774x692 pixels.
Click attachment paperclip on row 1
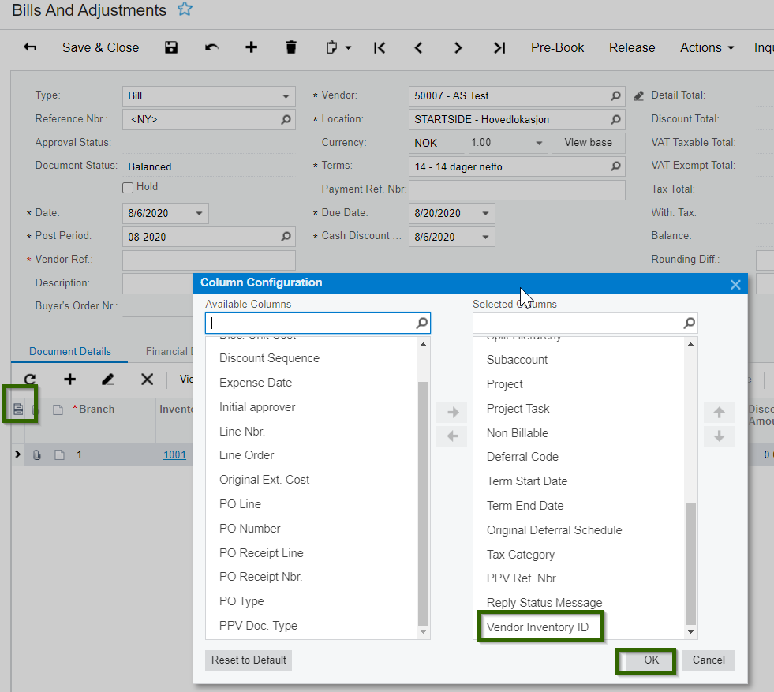click(x=36, y=454)
